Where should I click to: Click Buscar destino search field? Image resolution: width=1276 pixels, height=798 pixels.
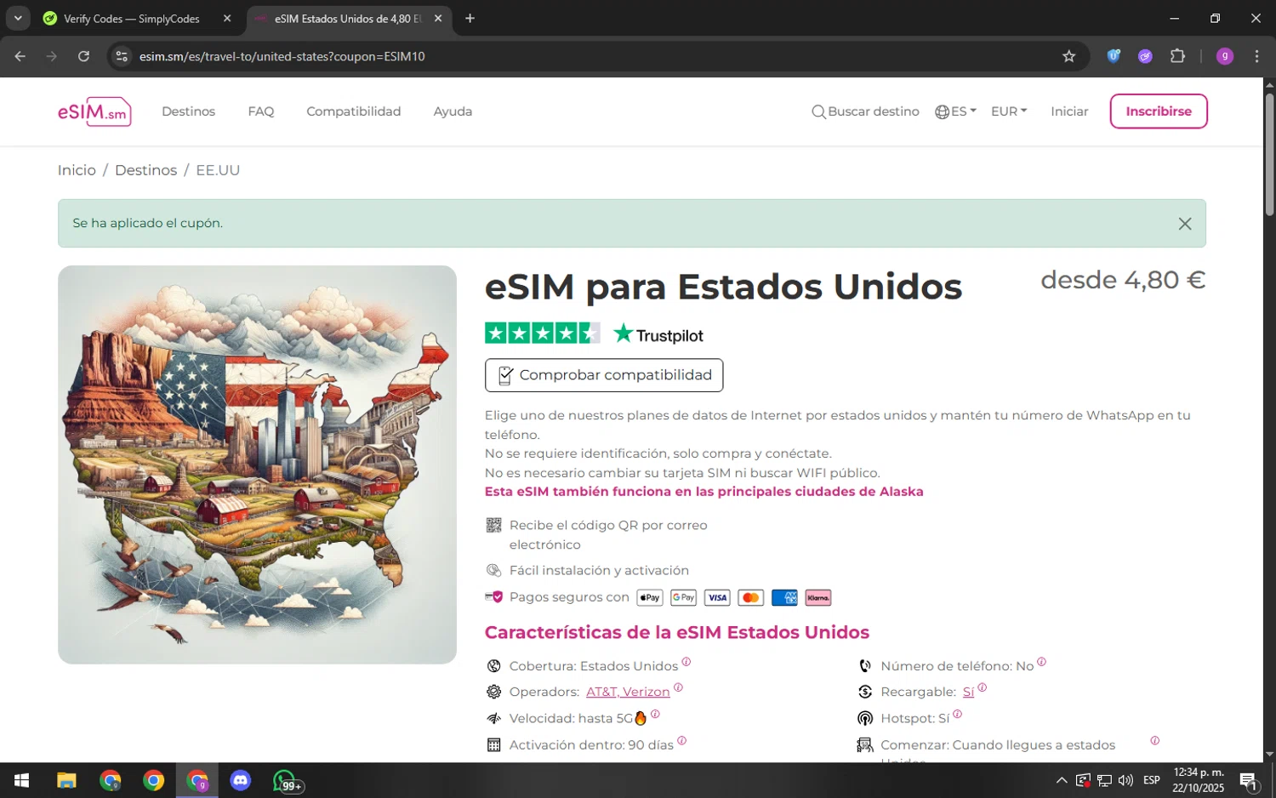point(865,111)
